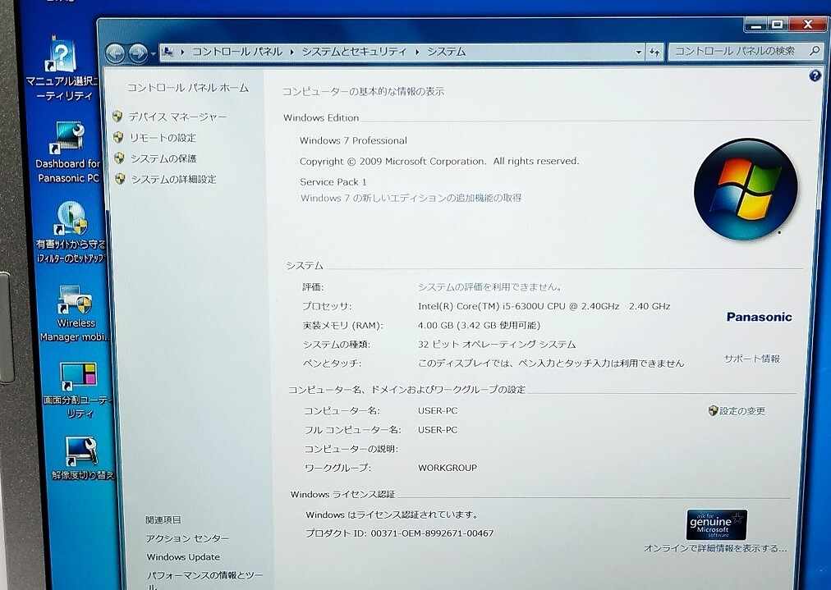Open リモートの設定 link
This screenshot has height=590, width=831.
pos(163,138)
